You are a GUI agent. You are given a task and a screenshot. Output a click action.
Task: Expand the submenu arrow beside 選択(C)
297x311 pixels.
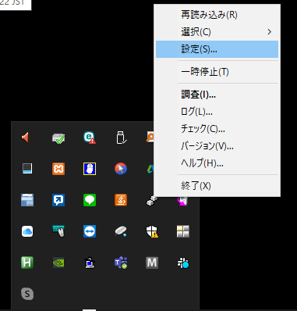pyautogui.click(x=270, y=32)
